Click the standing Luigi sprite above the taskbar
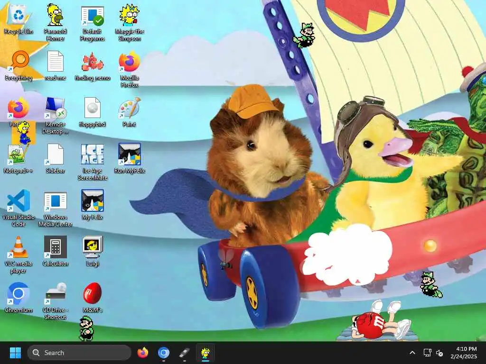 click(x=86, y=329)
